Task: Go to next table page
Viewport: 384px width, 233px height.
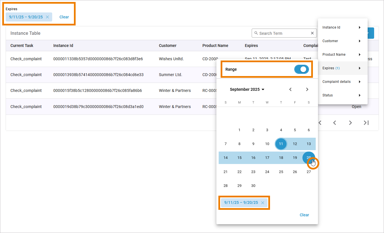Action: click(x=350, y=123)
